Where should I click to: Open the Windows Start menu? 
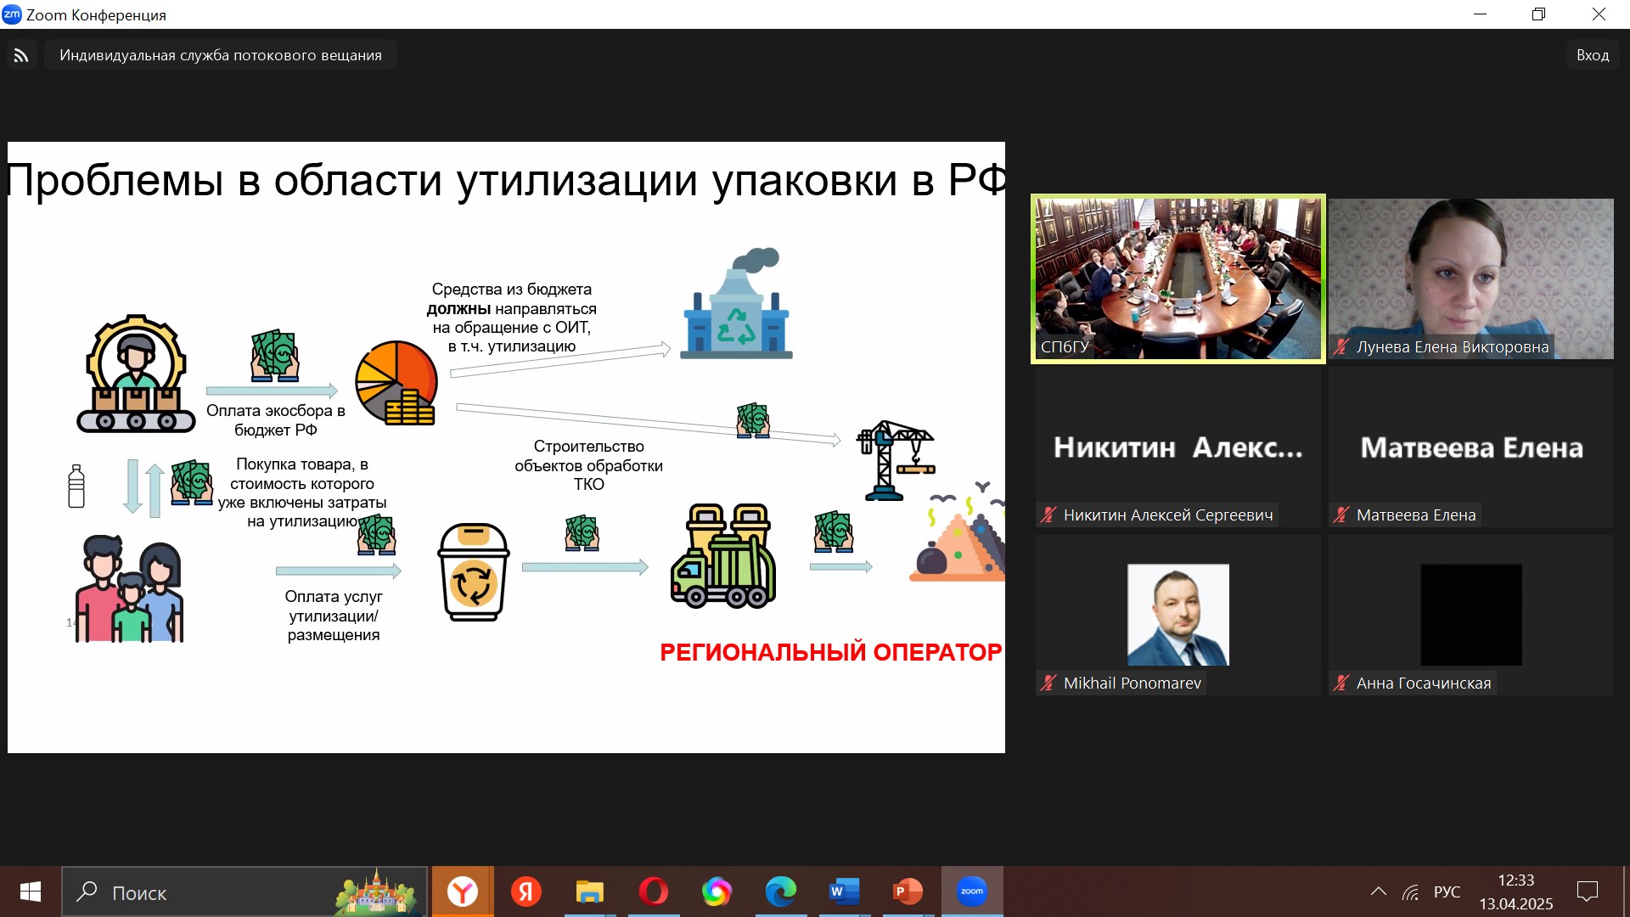(x=30, y=892)
